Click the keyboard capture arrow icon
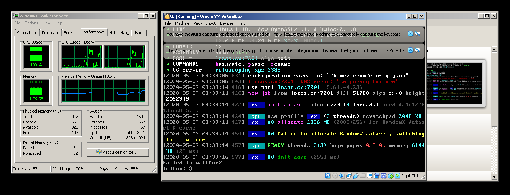The width and height of the screenshot is (510, 195). (x=397, y=176)
